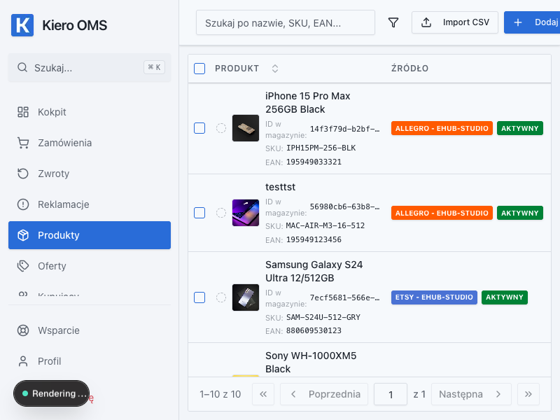The image size is (560, 420).
Task: Click EAN value 880609530123
Action: [x=314, y=330]
